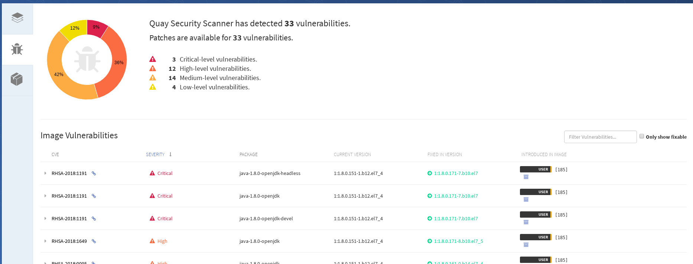Enable Only show fixable checkbox
The width and height of the screenshot is (693, 264).
[x=642, y=136]
